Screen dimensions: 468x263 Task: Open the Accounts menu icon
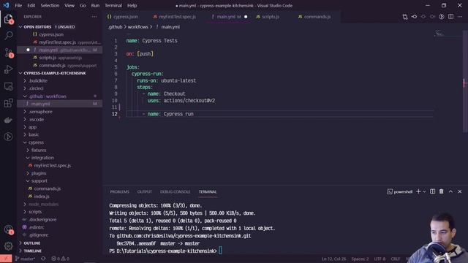pos(8,229)
